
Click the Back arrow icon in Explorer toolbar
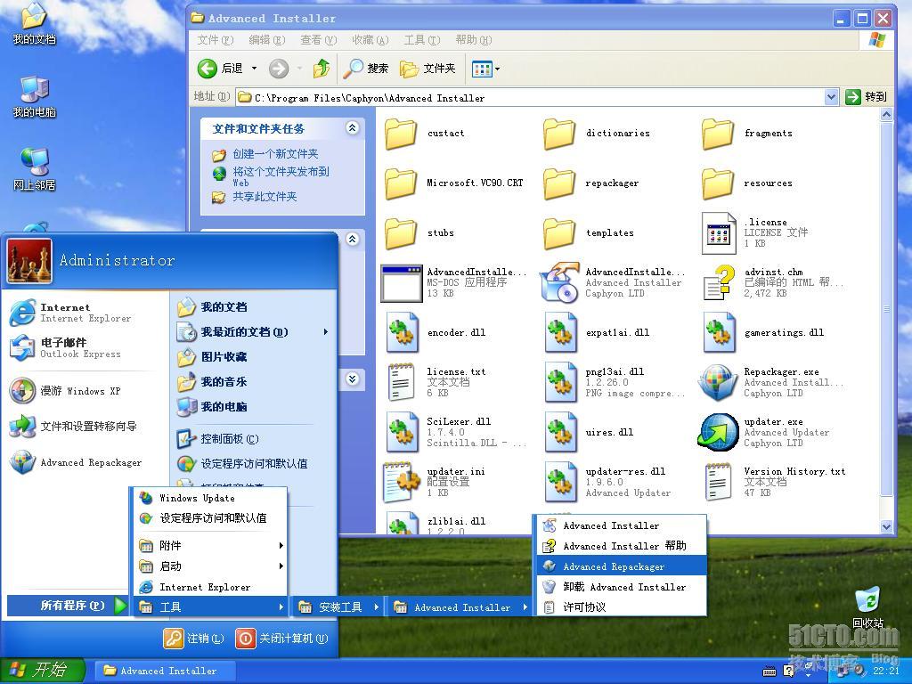pyautogui.click(x=207, y=69)
